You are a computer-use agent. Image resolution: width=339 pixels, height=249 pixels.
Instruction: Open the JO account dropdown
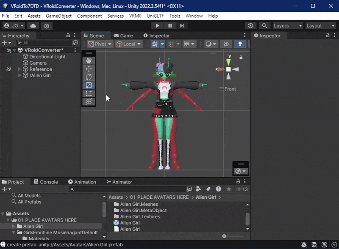14,26
